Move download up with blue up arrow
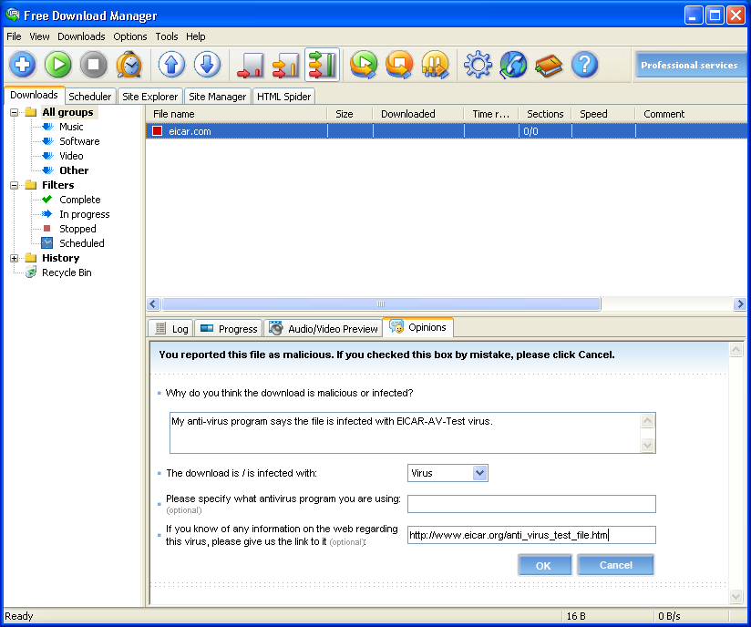The height and width of the screenshot is (627, 751). 171,64
